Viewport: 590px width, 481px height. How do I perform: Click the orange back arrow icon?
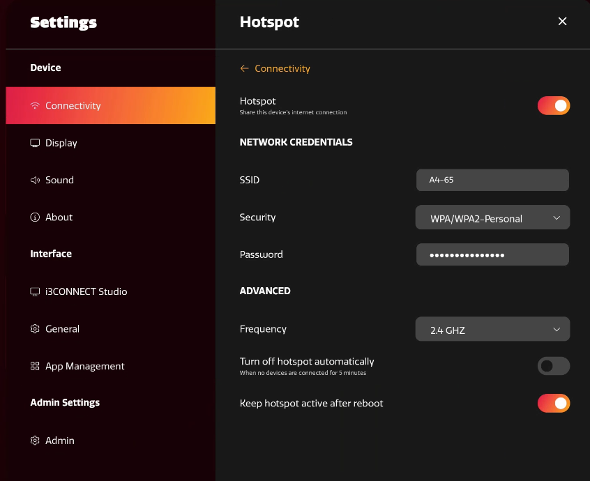pyautogui.click(x=245, y=68)
